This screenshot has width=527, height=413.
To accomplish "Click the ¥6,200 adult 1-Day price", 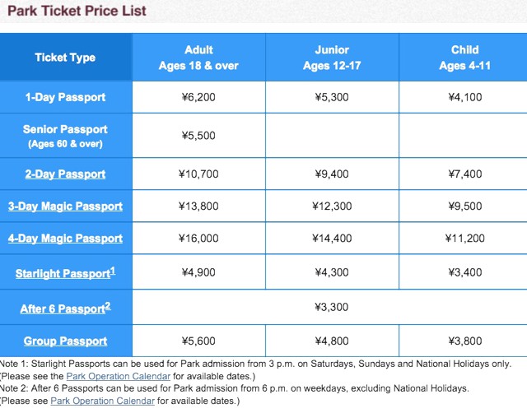I will click(x=198, y=97).
